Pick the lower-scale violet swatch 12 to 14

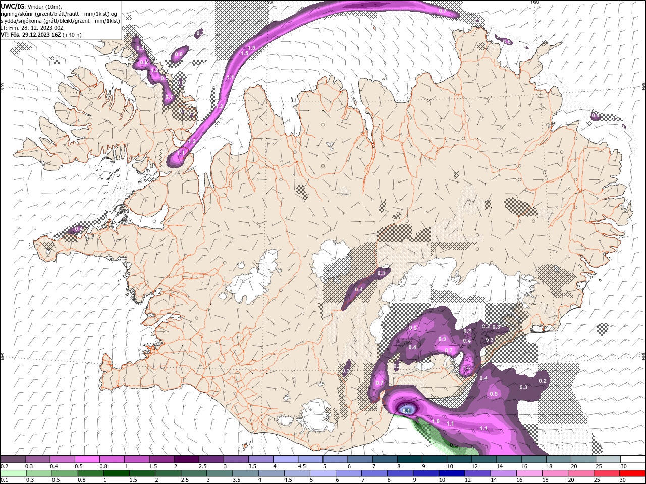477,473
